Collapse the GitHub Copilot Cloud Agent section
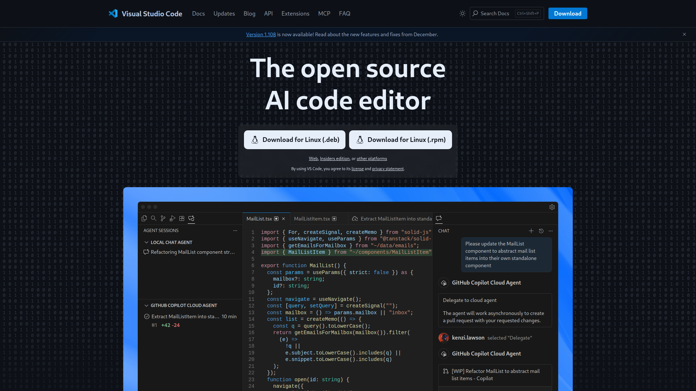The image size is (696, 391). pyautogui.click(x=146, y=306)
